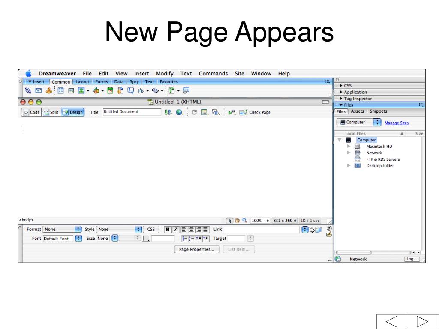Viewport: 439px width, 329px height.
Task: Click the Point to File icon
Action: (312, 230)
